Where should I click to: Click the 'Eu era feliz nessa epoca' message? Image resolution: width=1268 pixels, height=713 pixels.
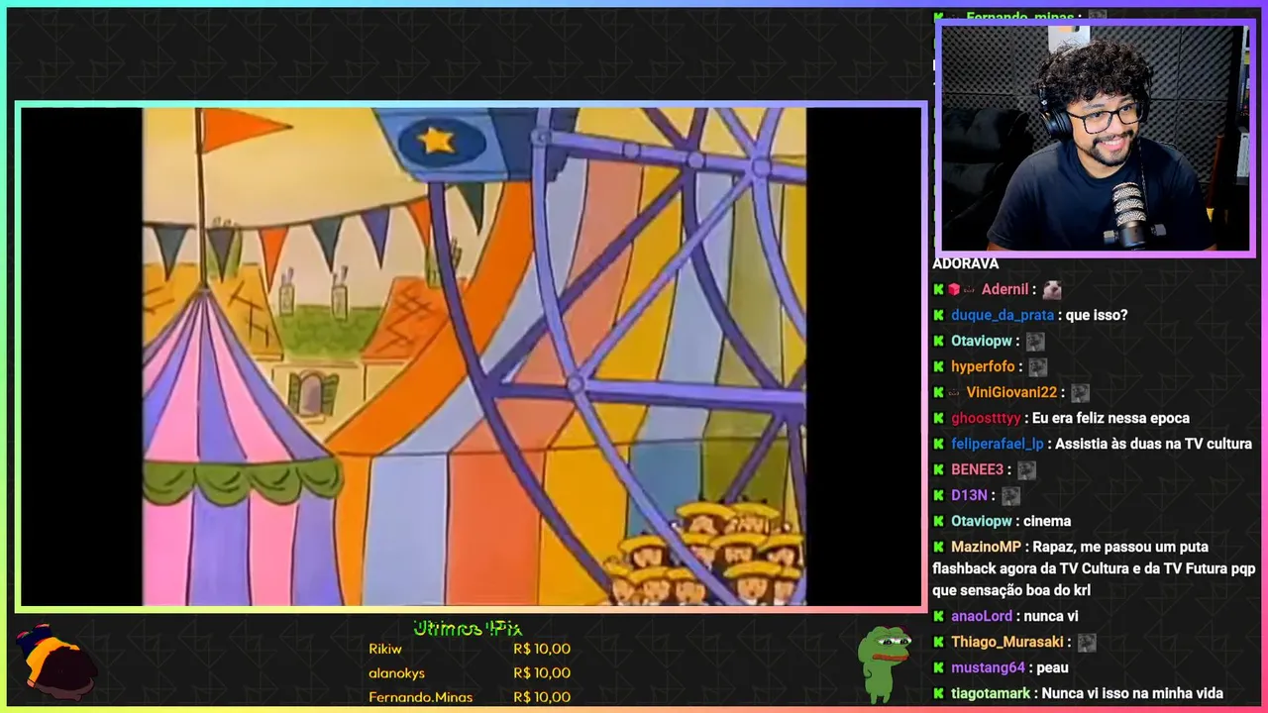coord(1110,418)
